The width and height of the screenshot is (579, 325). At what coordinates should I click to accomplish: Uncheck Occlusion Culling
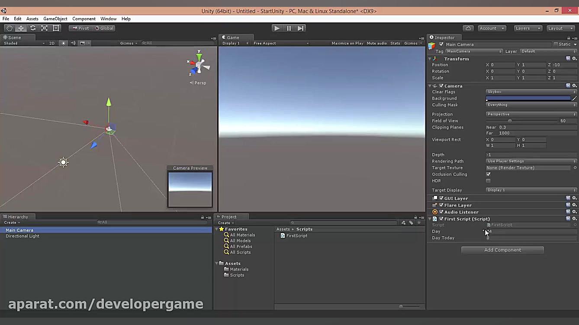point(488,174)
